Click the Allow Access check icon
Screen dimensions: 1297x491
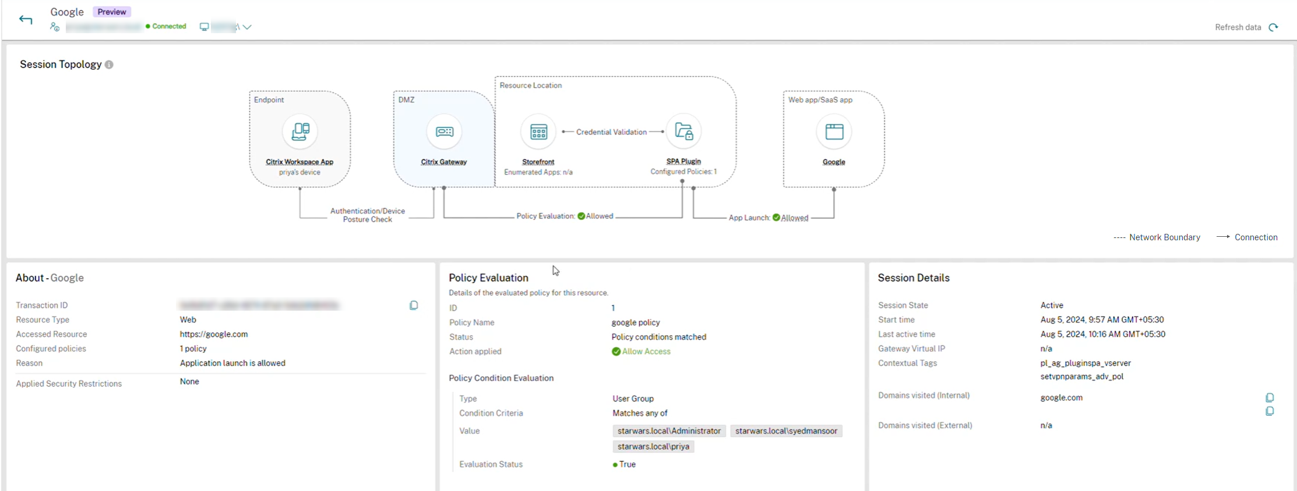tap(616, 351)
